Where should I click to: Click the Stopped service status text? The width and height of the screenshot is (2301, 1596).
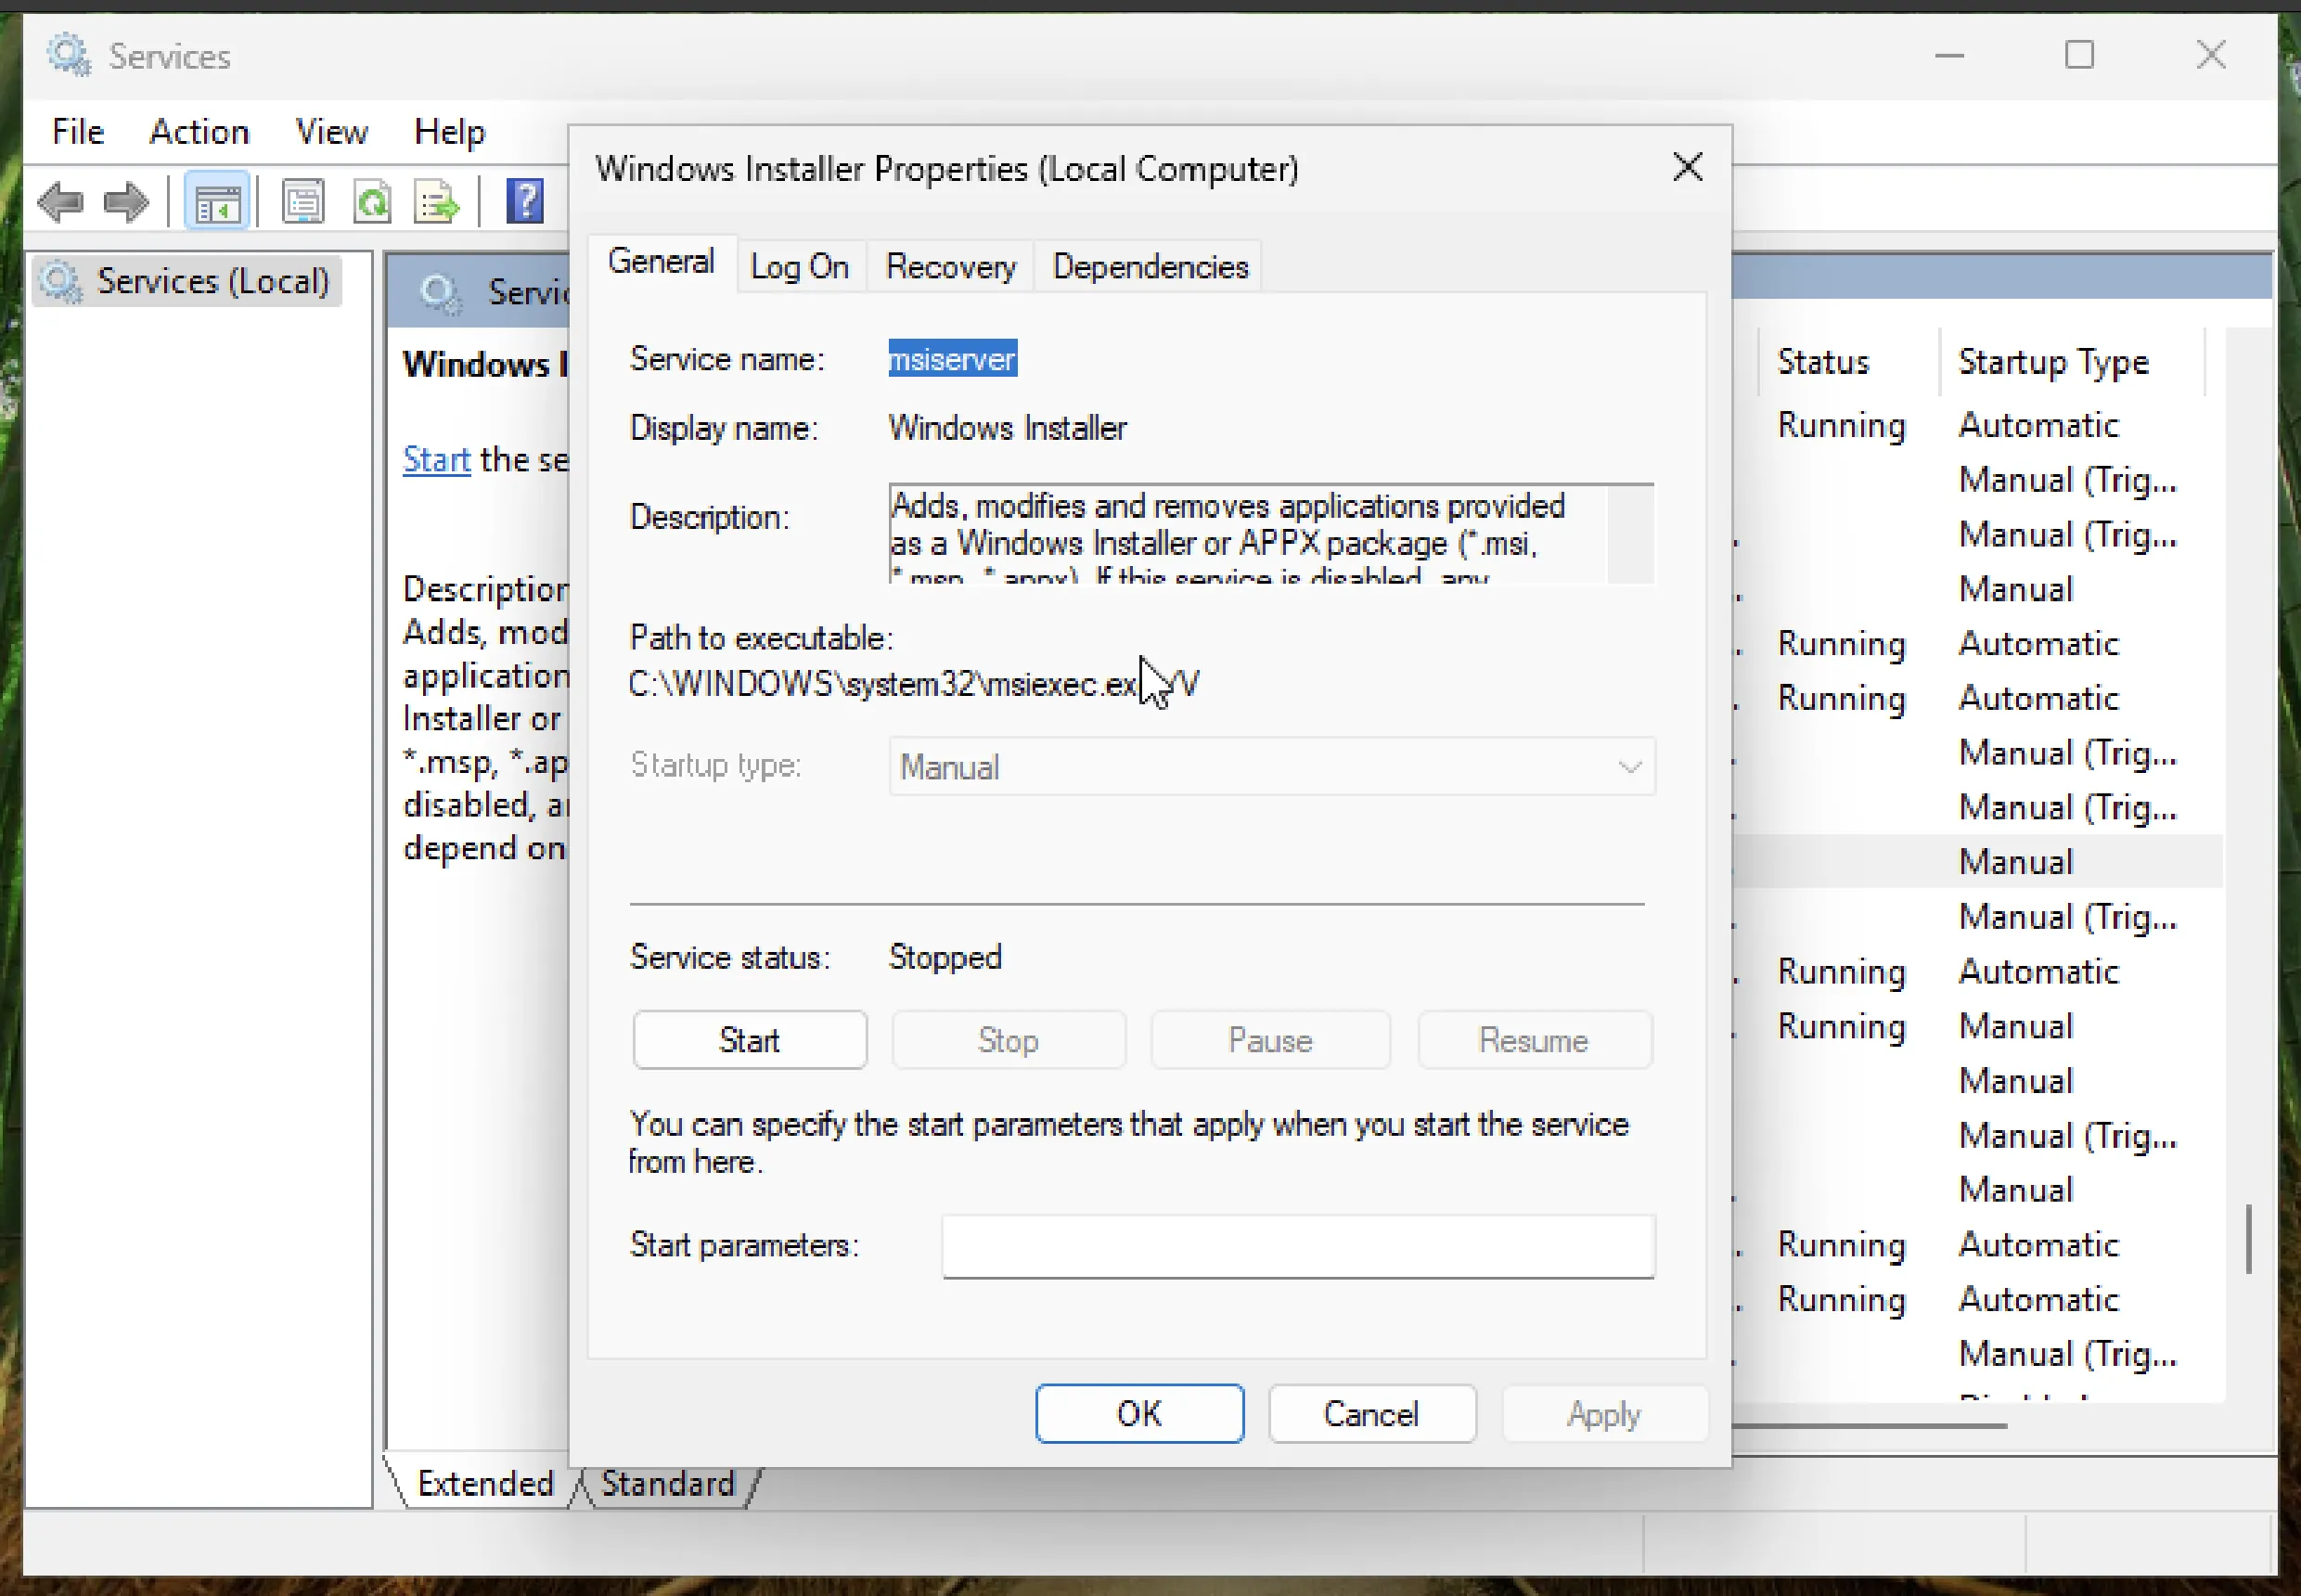pyautogui.click(x=946, y=957)
